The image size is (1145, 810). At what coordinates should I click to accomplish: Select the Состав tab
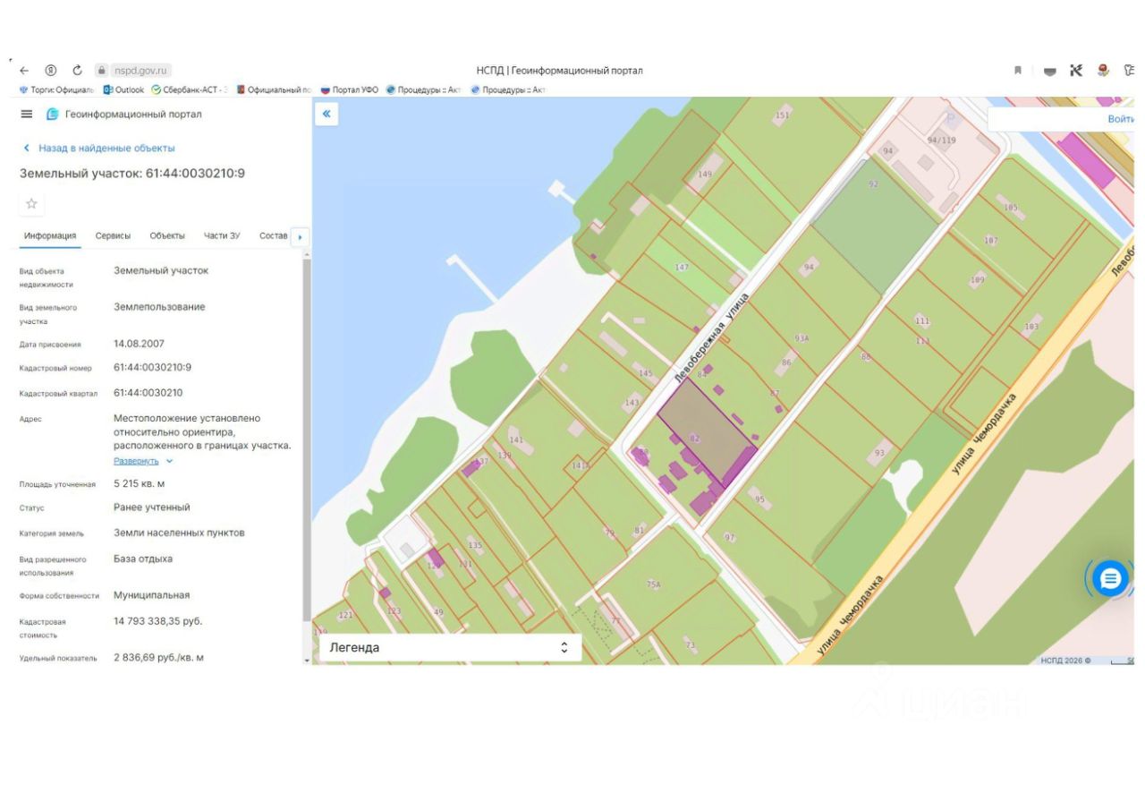(274, 236)
